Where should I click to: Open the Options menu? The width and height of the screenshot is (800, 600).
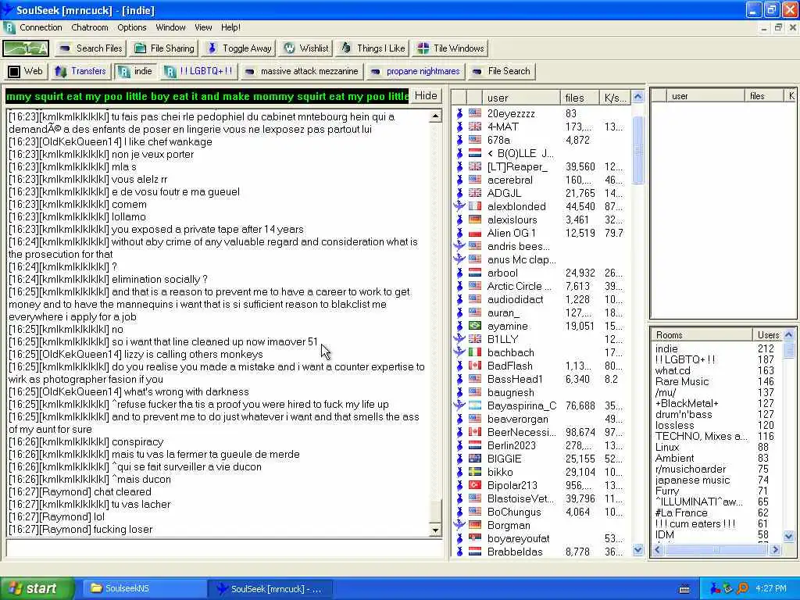pyautogui.click(x=131, y=27)
